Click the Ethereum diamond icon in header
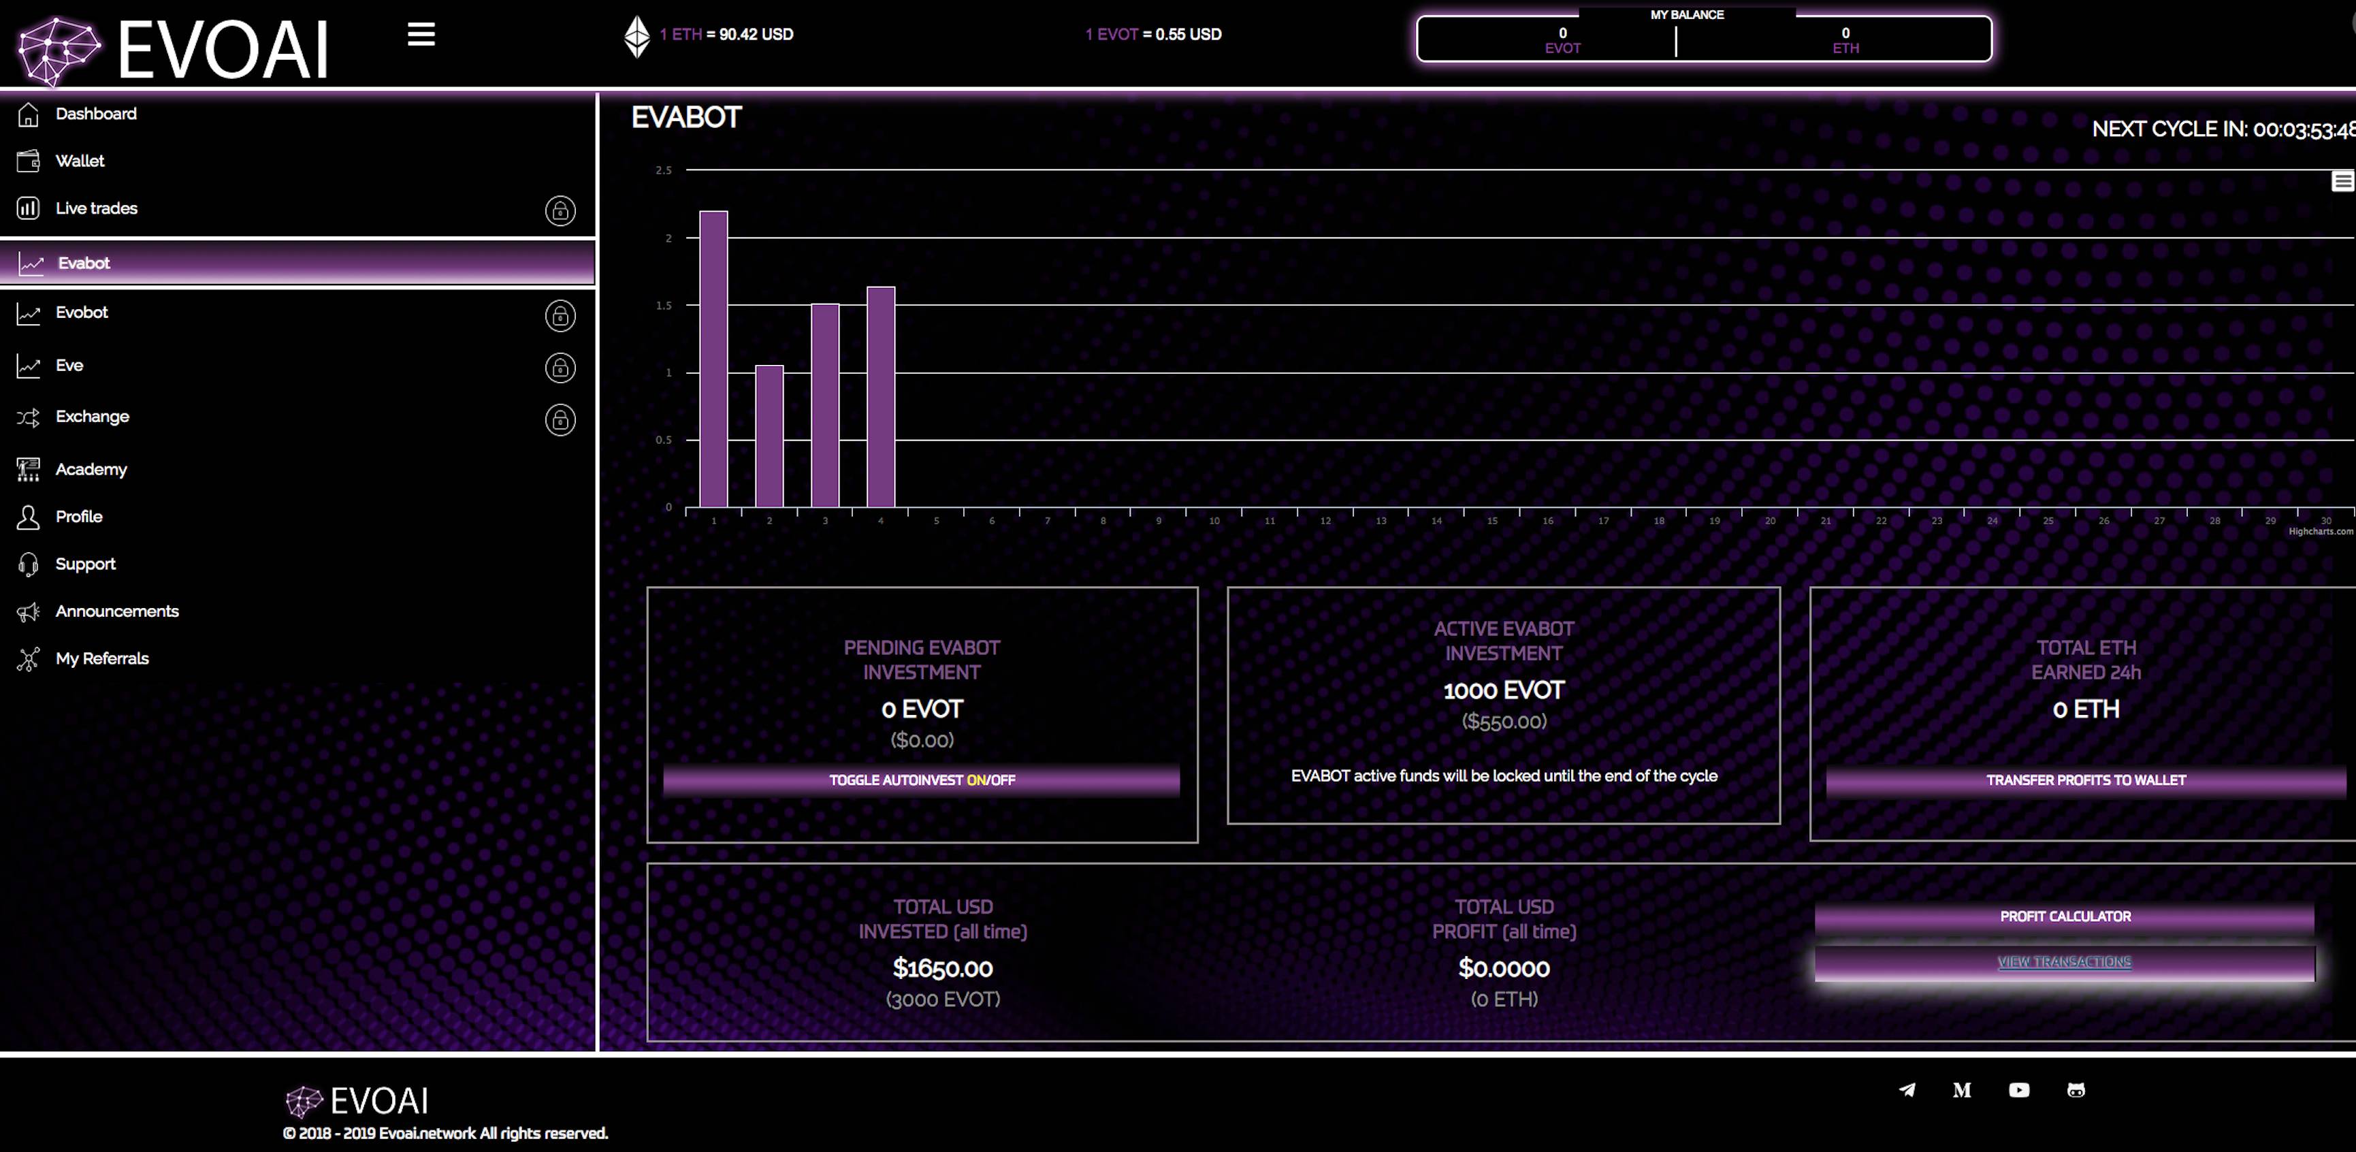The width and height of the screenshot is (2356, 1152). click(636, 37)
